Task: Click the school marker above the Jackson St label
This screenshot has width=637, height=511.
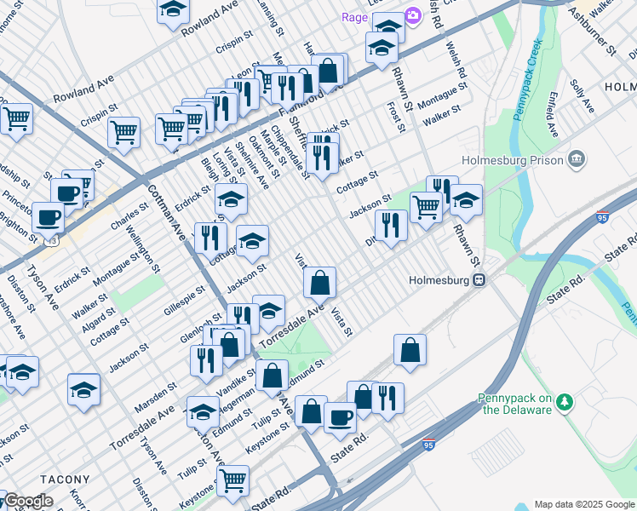Action: 252,241
